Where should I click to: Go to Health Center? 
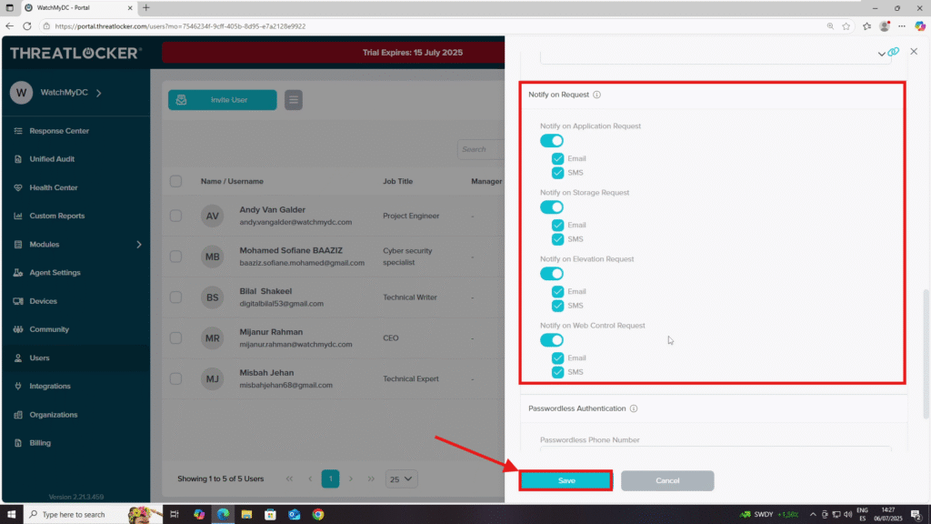pyautogui.click(x=54, y=187)
